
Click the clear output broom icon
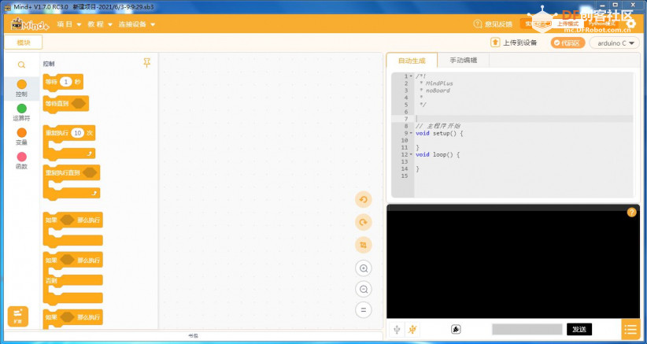(456, 329)
